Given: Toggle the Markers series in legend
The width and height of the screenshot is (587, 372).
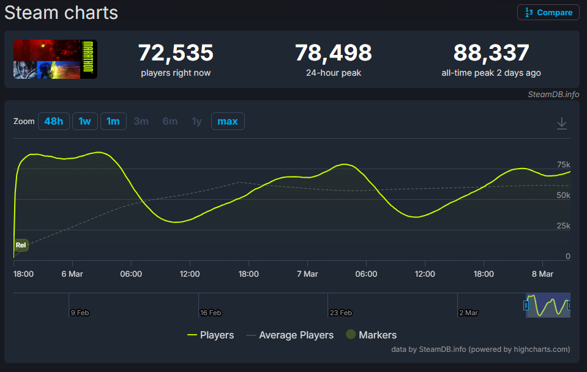Looking at the screenshot, I should 371,335.
